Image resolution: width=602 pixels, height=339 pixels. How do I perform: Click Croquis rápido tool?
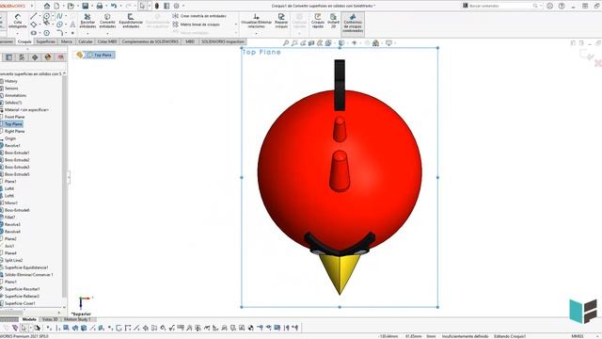pos(318,21)
